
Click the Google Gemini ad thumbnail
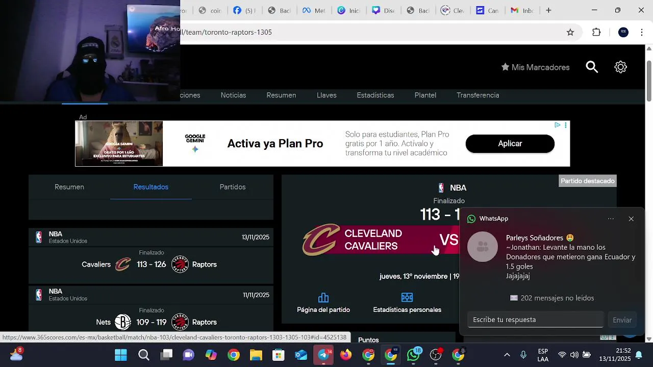point(119,144)
